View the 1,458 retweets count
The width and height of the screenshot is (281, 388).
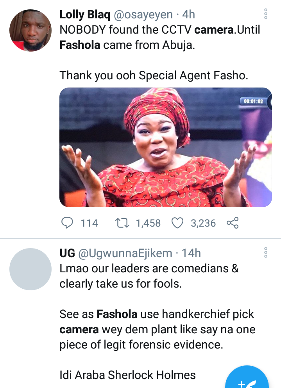(148, 223)
